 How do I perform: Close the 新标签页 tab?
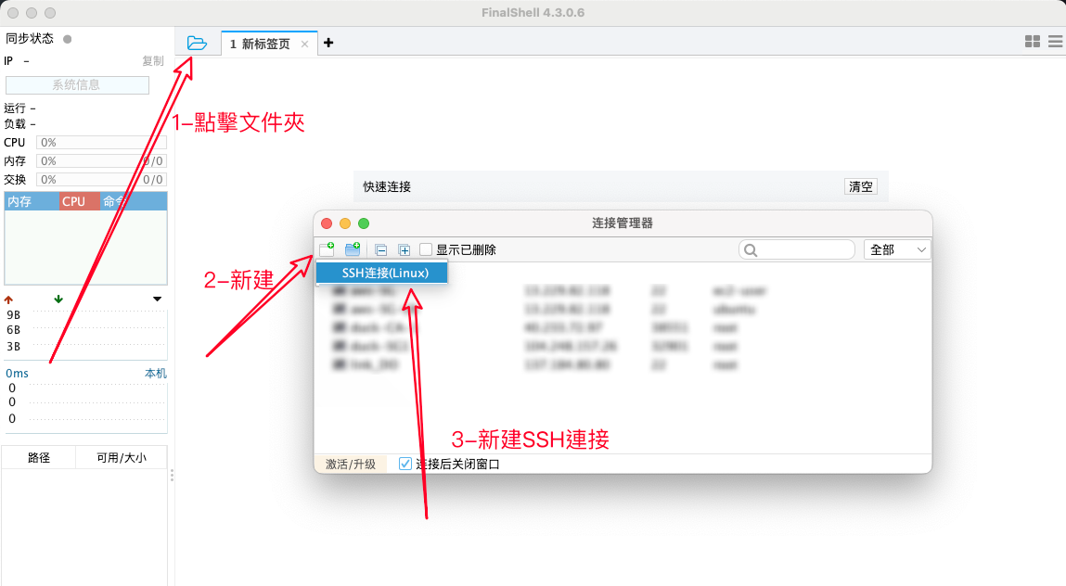pos(304,44)
